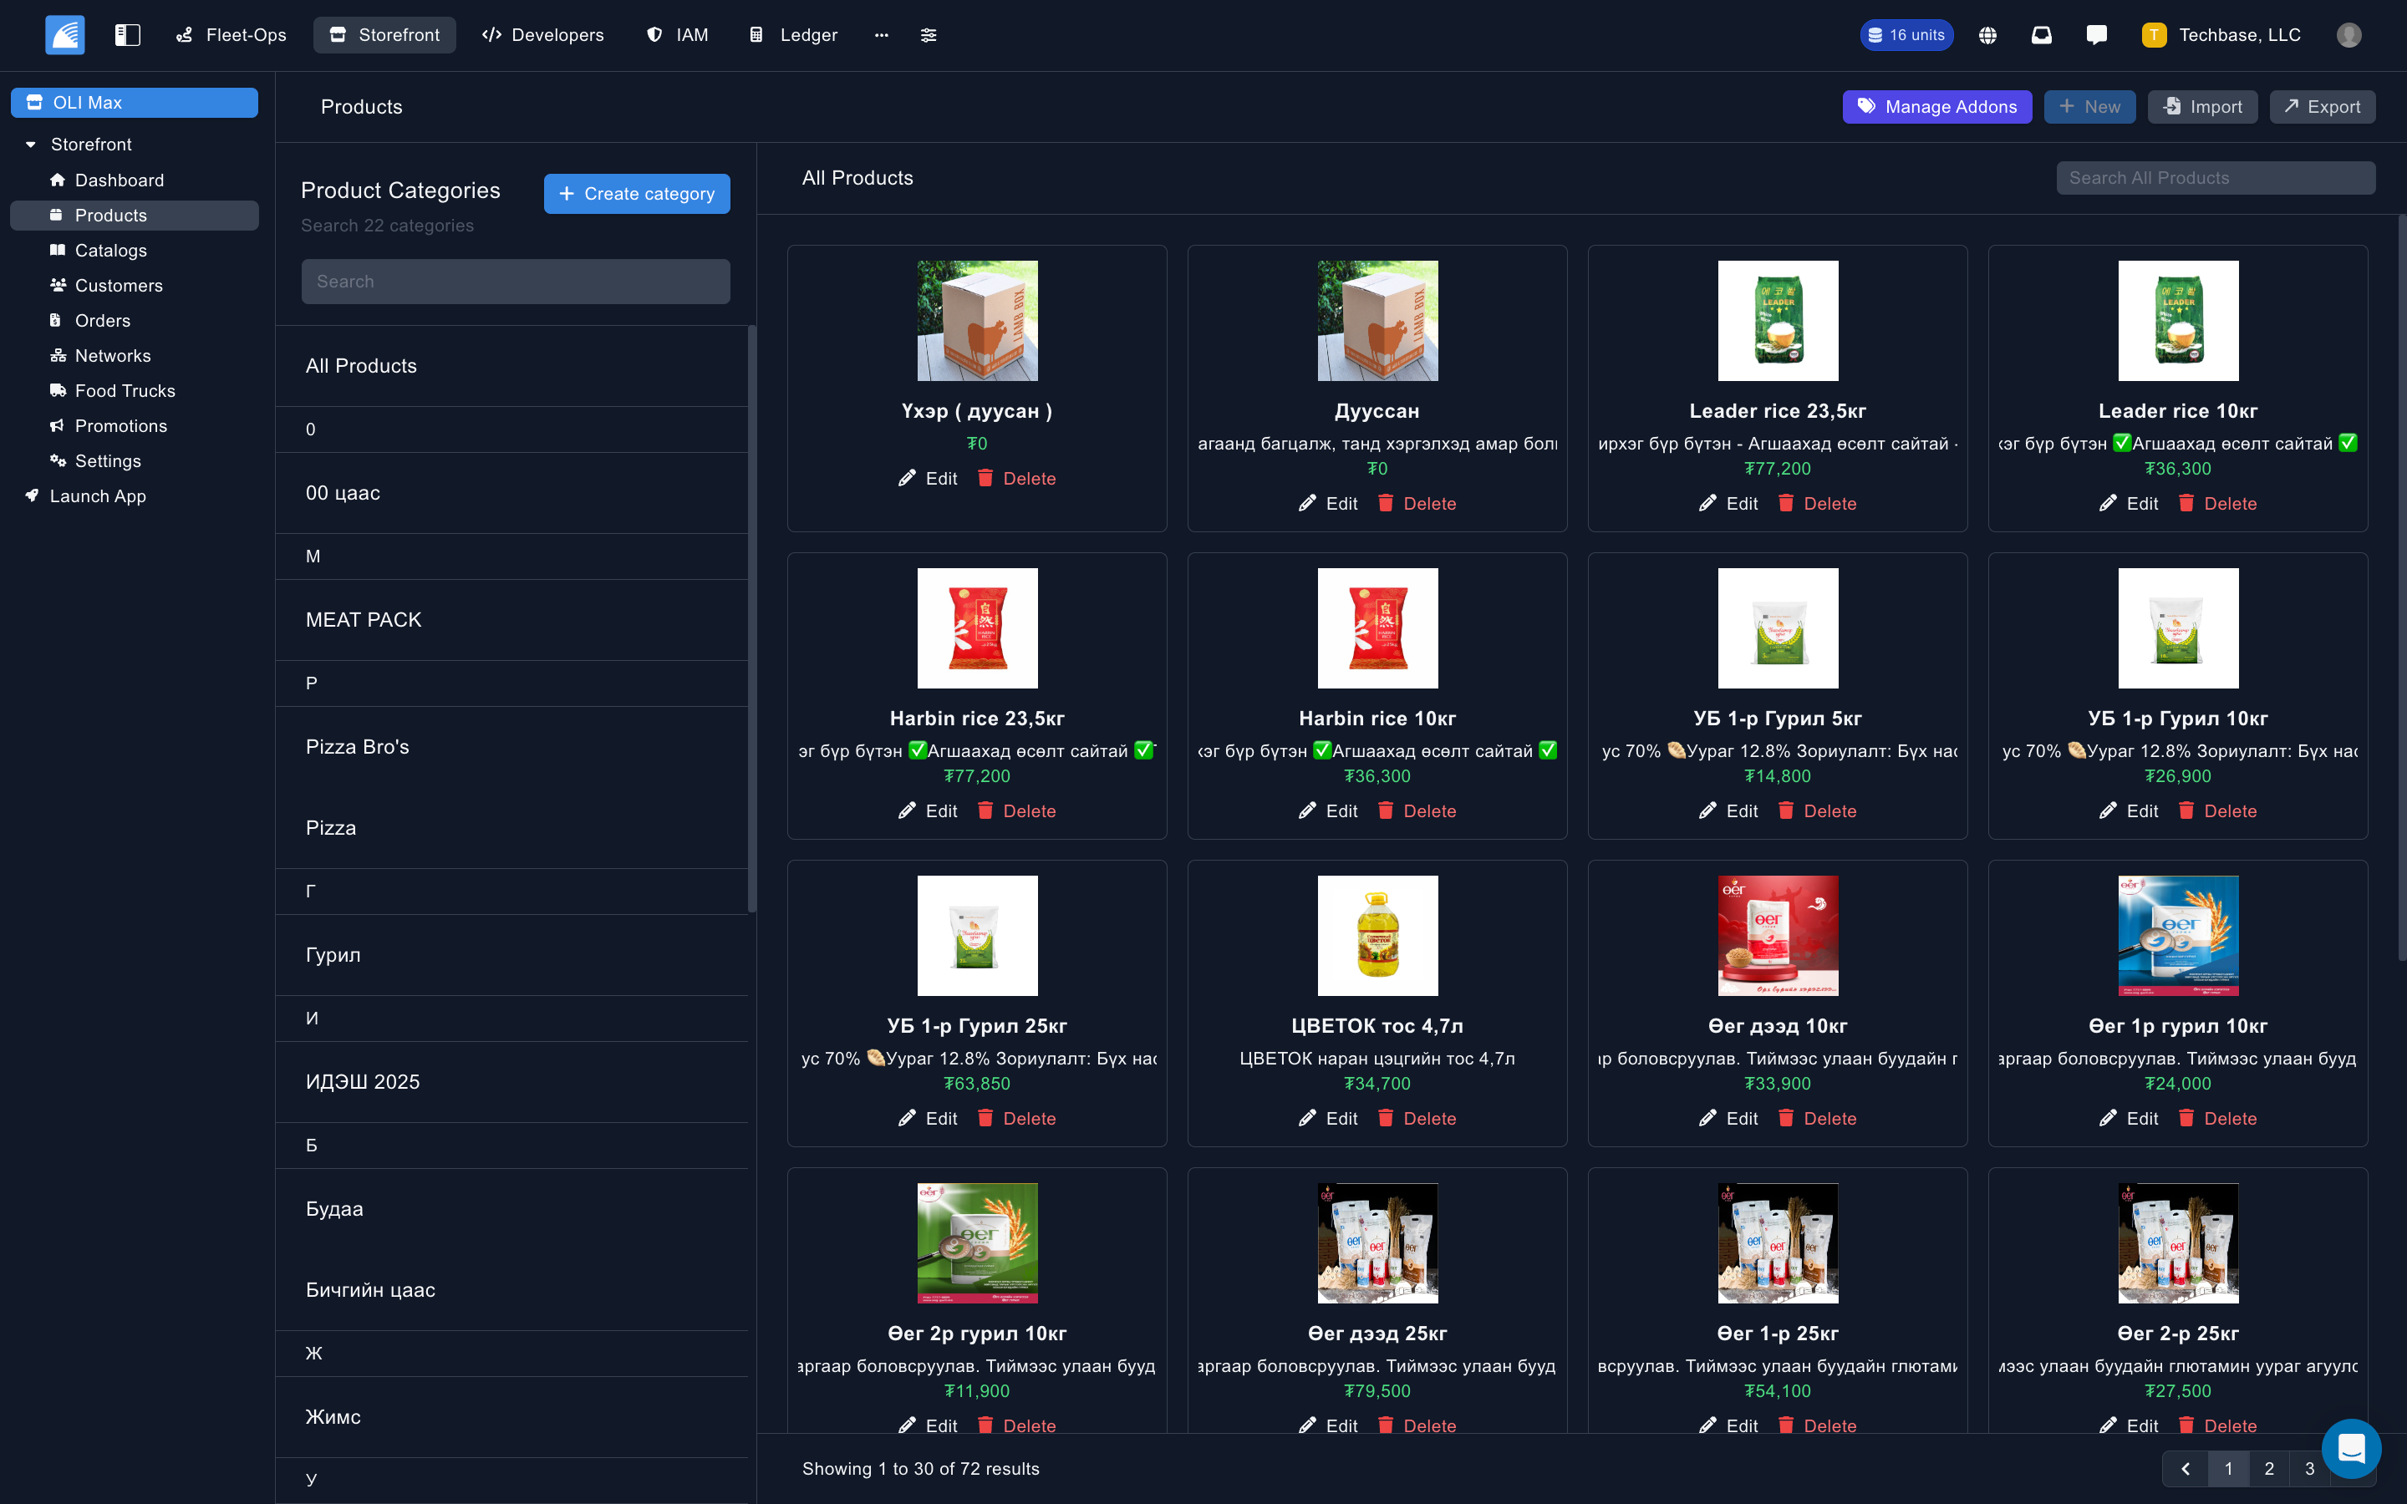Screen dimensions: 2407x1504
Task: Select the 00 цаас category
Action: 511,493
